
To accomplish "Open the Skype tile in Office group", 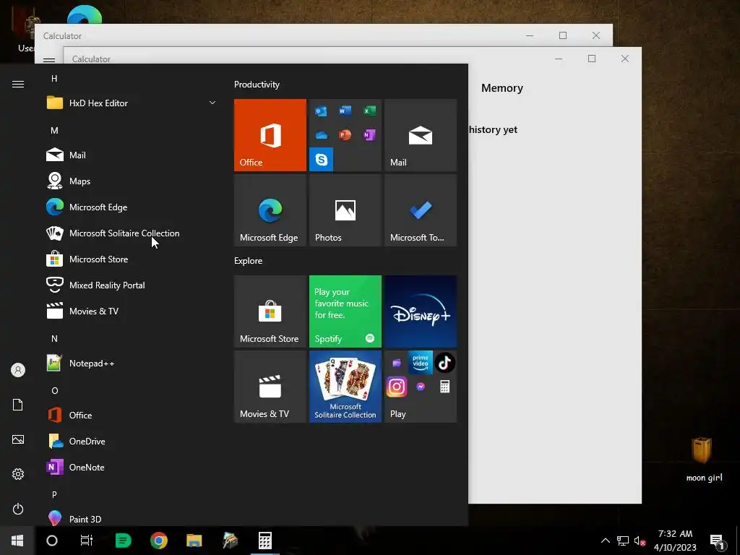I will click(322, 160).
